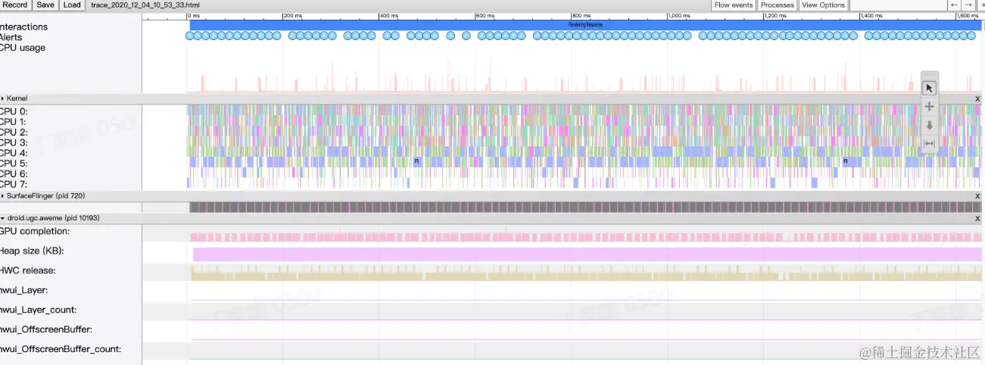Select R slice on CPU 5 near 400 ms
This screenshot has width=985, height=365.
tap(416, 161)
